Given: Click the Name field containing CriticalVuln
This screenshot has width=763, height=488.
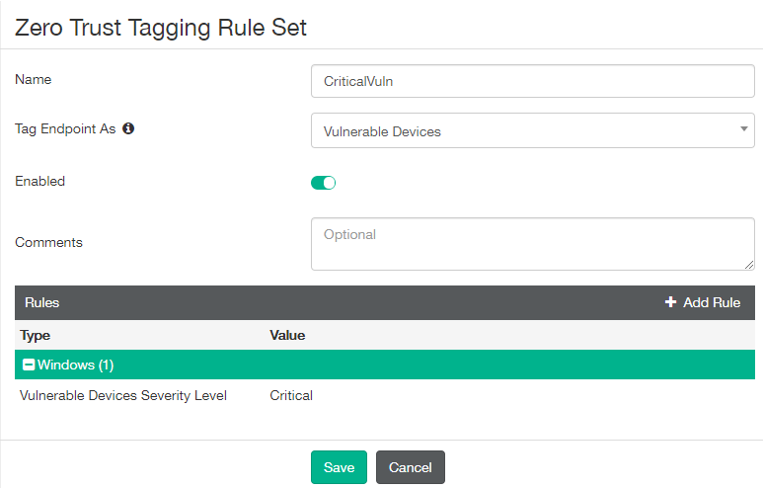Looking at the screenshot, I should point(532,81).
